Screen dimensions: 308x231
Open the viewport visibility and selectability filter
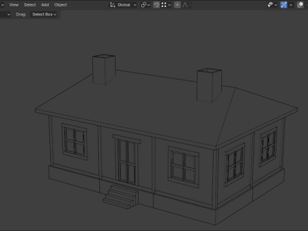[272, 4]
